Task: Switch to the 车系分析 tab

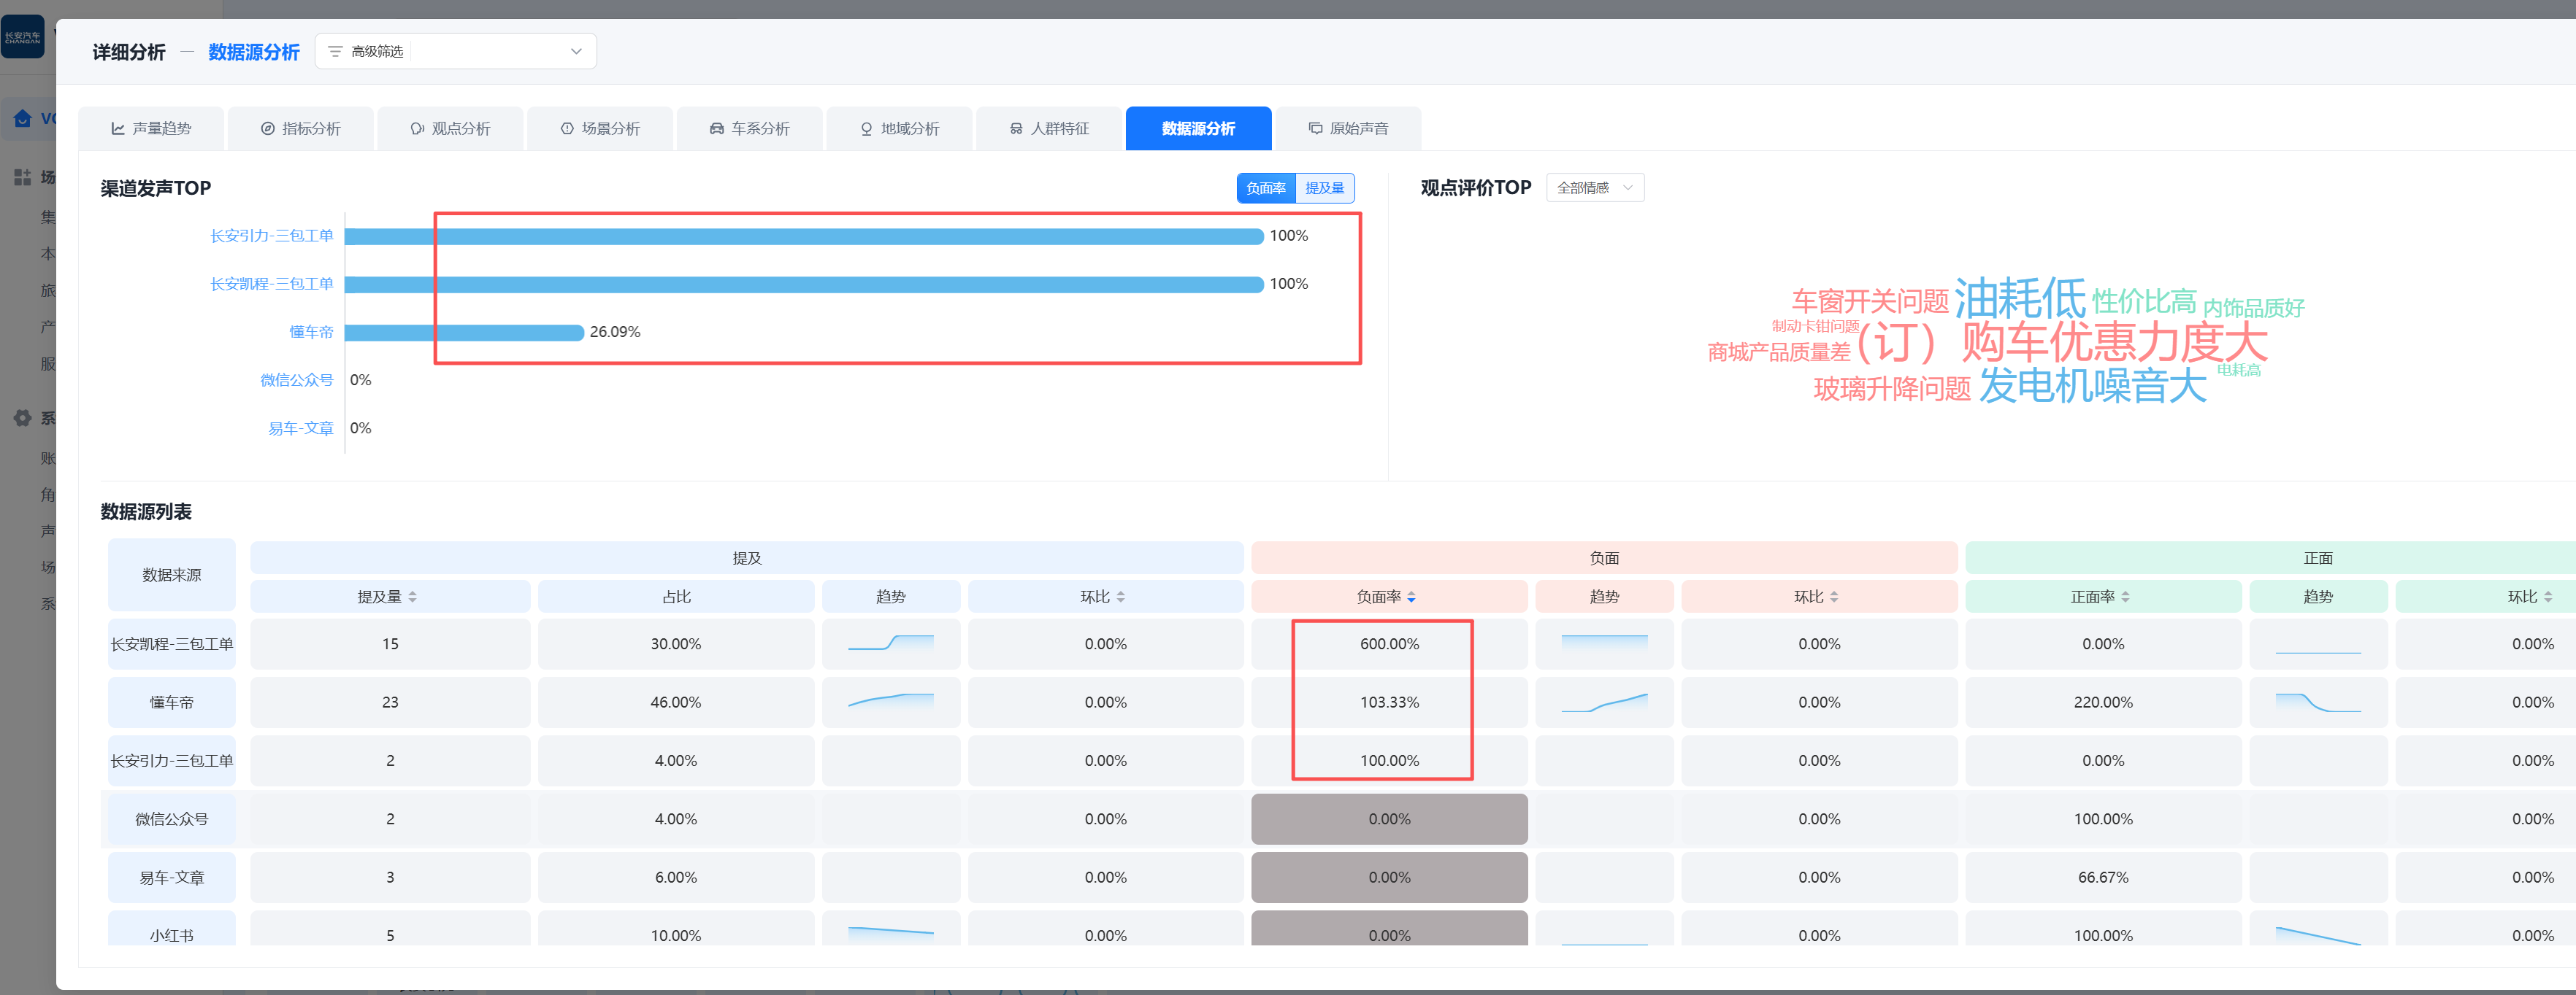Action: pyautogui.click(x=749, y=129)
